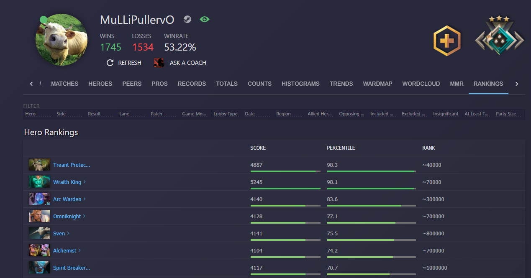531x278 pixels.
Task: Open the Hero filter dropdown
Action: click(38, 114)
